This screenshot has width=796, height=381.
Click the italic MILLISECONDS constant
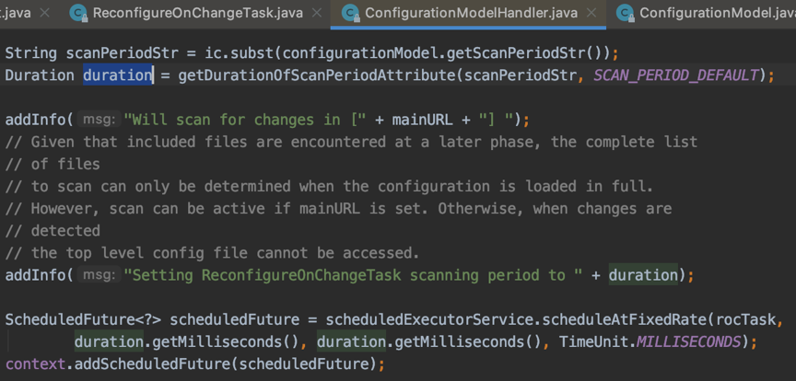coord(689,342)
